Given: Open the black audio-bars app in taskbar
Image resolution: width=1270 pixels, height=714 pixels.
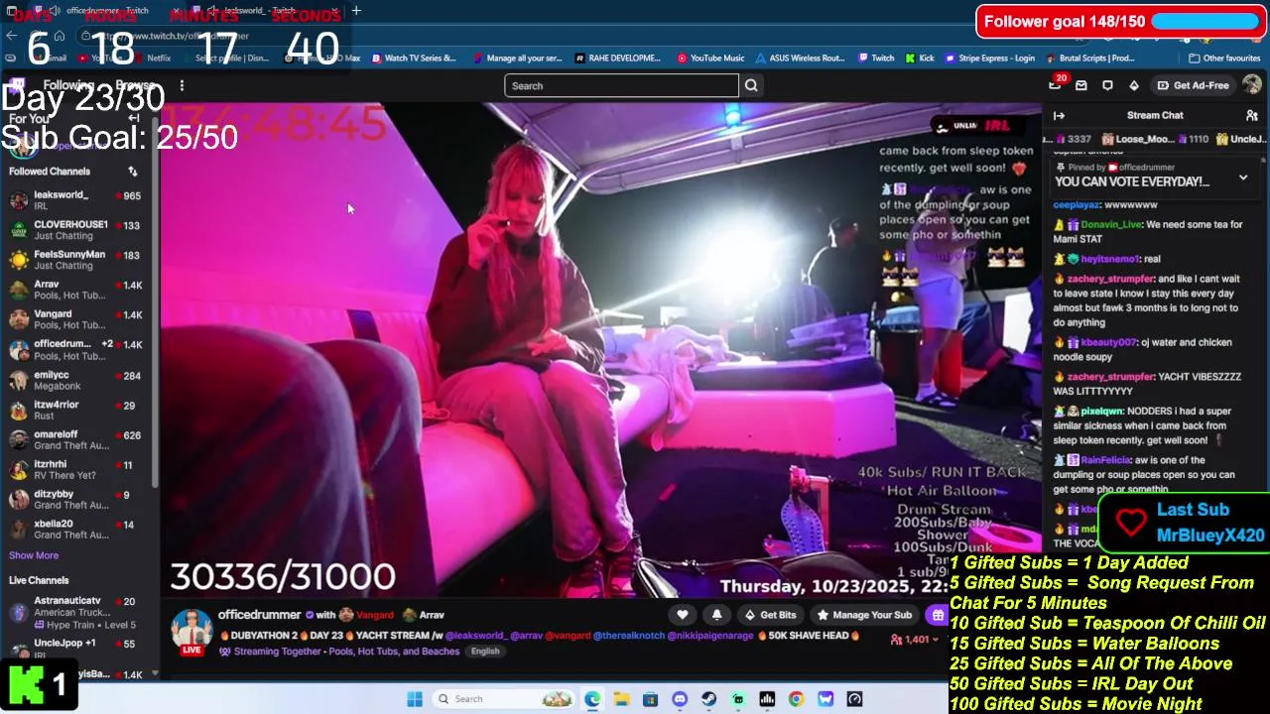Looking at the screenshot, I should point(767,699).
